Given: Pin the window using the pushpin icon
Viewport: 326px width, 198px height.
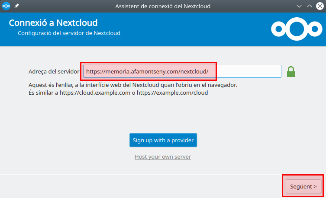Looking at the screenshot, I should click(16, 6).
